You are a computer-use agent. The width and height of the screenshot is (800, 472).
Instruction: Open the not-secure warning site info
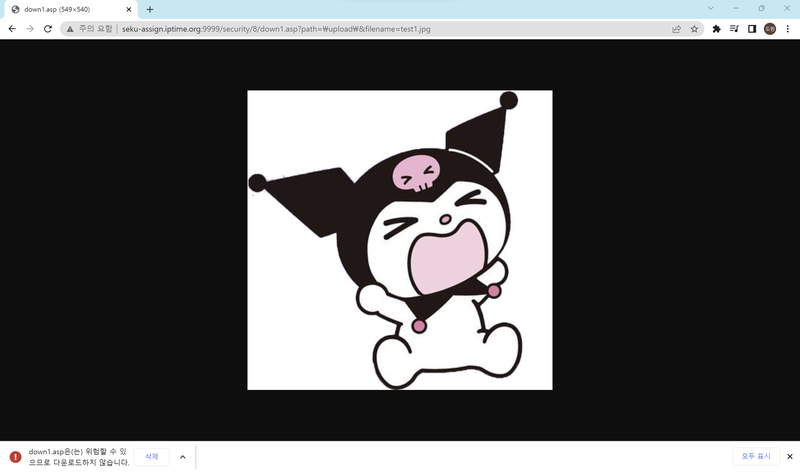[x=70, y=29]
